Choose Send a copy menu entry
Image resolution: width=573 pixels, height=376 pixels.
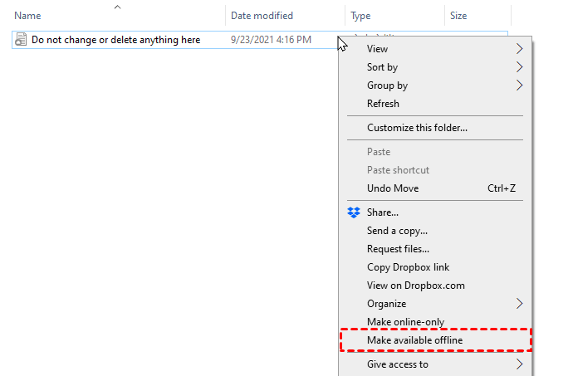[x=397, y=231]
